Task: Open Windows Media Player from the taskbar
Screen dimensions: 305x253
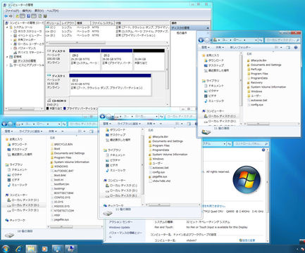Action: coord(44,249)
